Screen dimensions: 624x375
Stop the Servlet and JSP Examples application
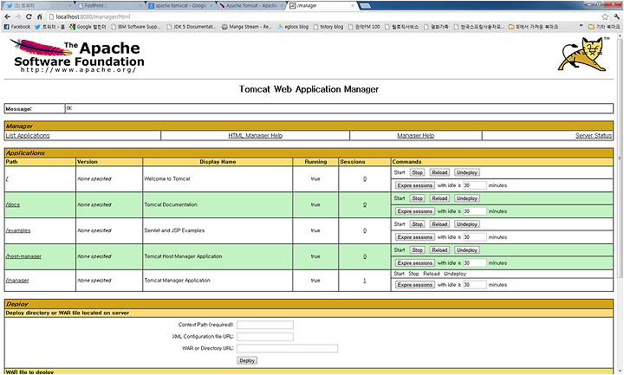(x=417, y=224)
